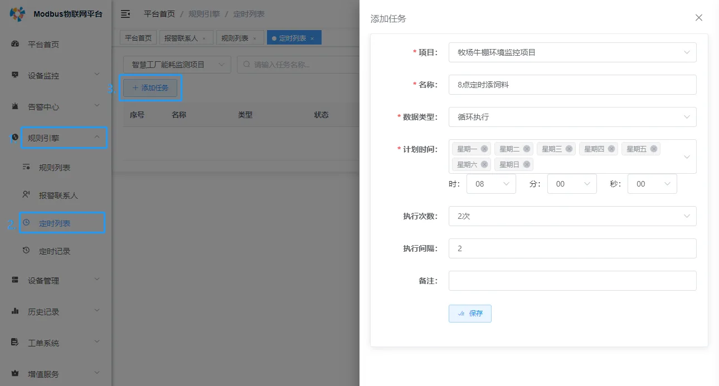Remove the 星期三 tag
This screenshot has width=719, height=386.
pyautogui.click(x=569, y=149)
